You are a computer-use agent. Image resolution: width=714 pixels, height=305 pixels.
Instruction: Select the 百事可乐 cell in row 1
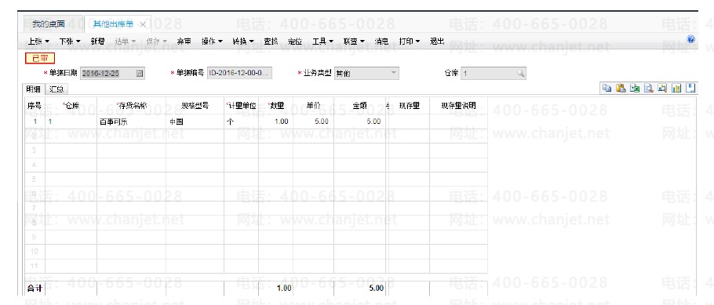pos(131,122)
